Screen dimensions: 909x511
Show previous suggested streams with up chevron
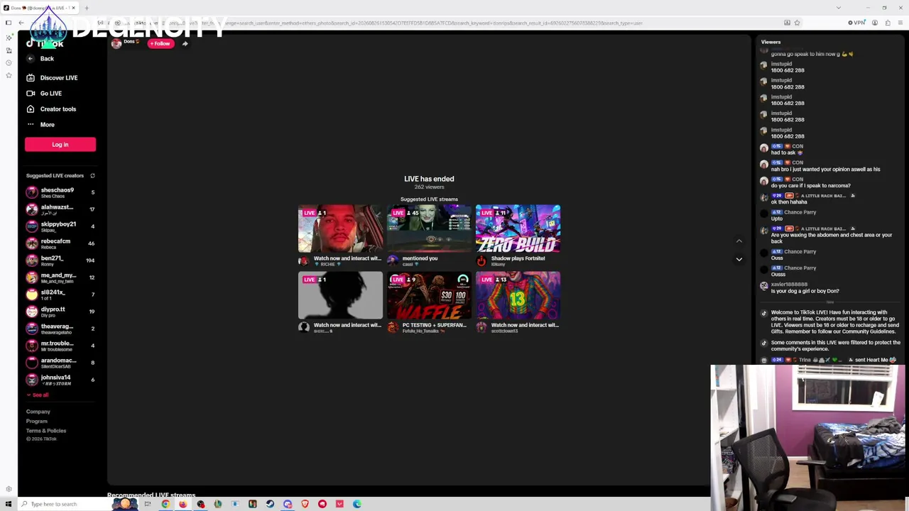pos(739,241)
